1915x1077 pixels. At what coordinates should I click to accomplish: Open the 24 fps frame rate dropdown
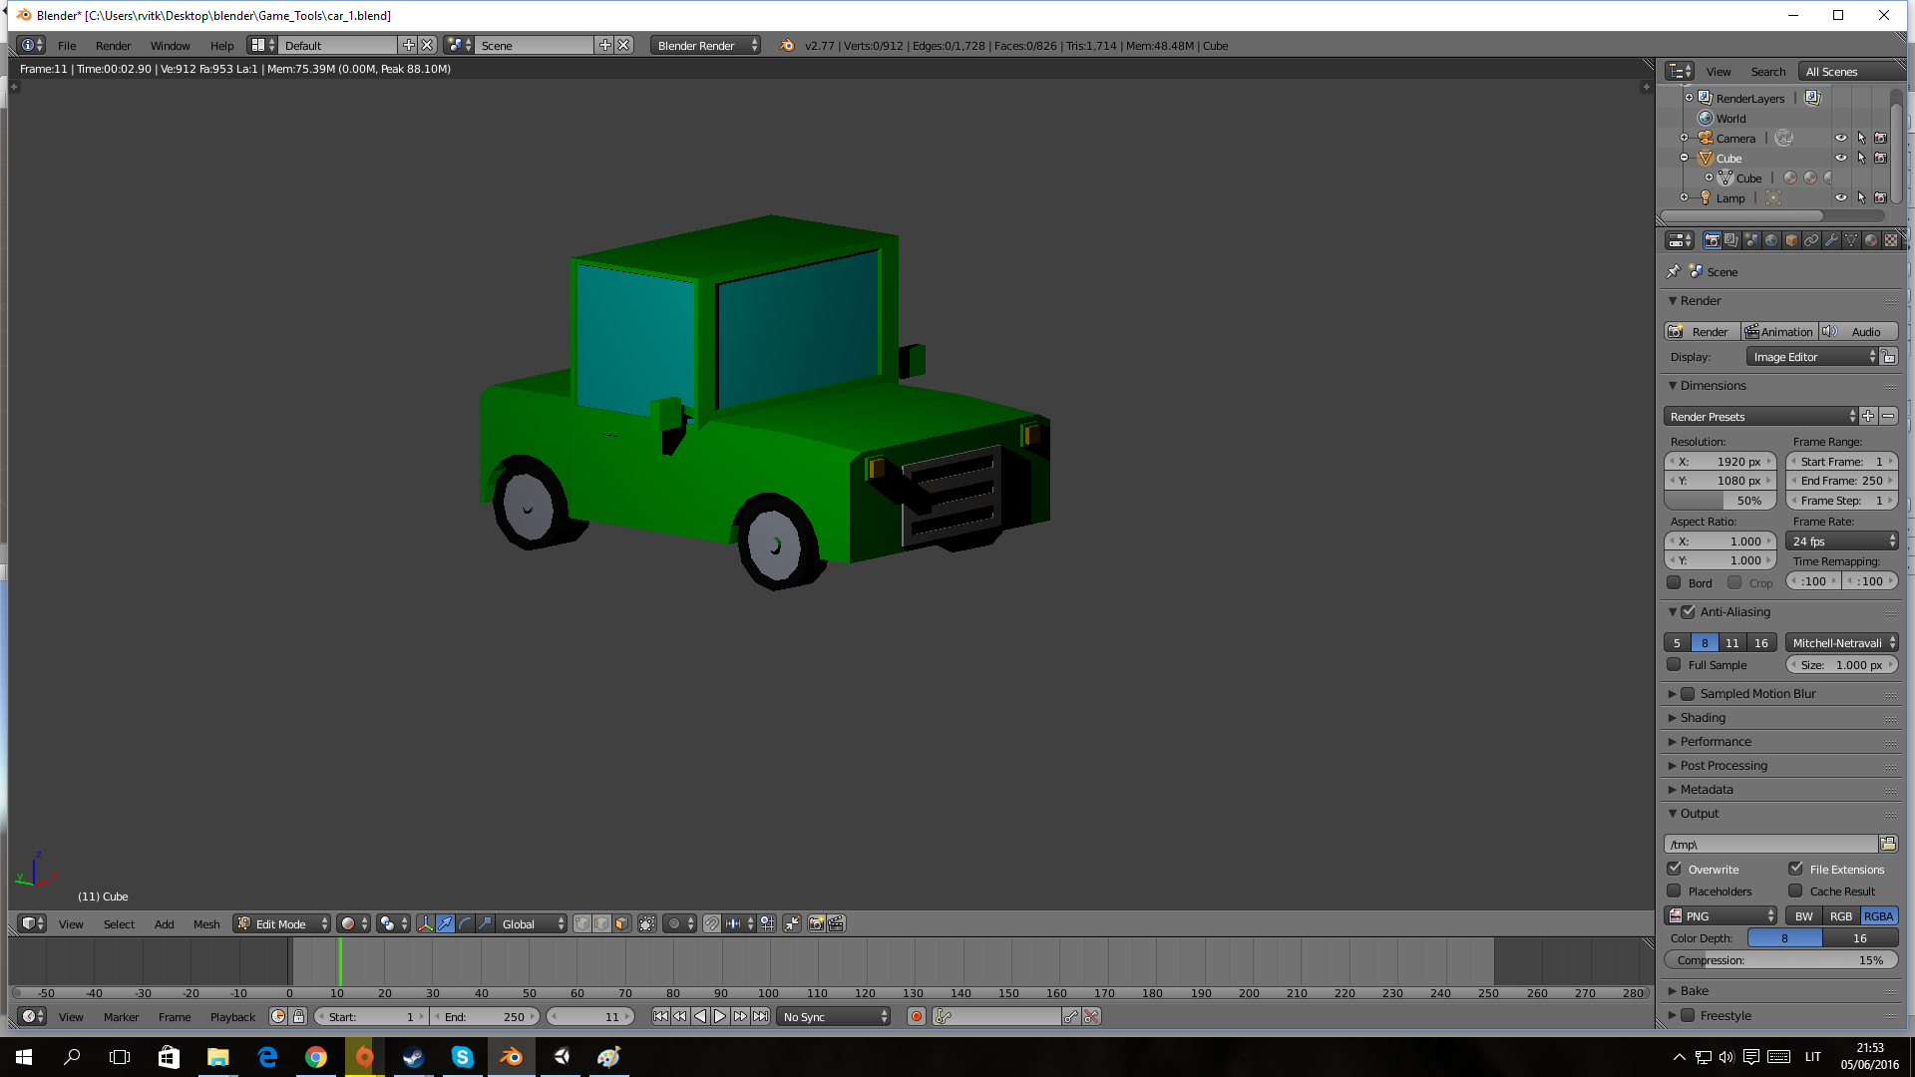pyautogui.click(x=1842, y=540)
